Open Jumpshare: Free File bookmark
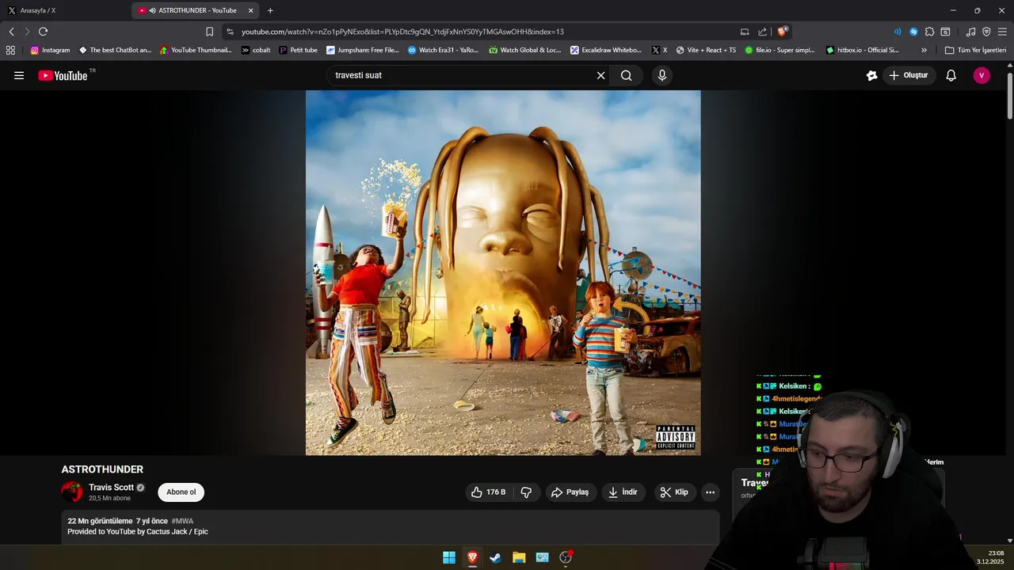The image size is (1014, 570). 363,50
